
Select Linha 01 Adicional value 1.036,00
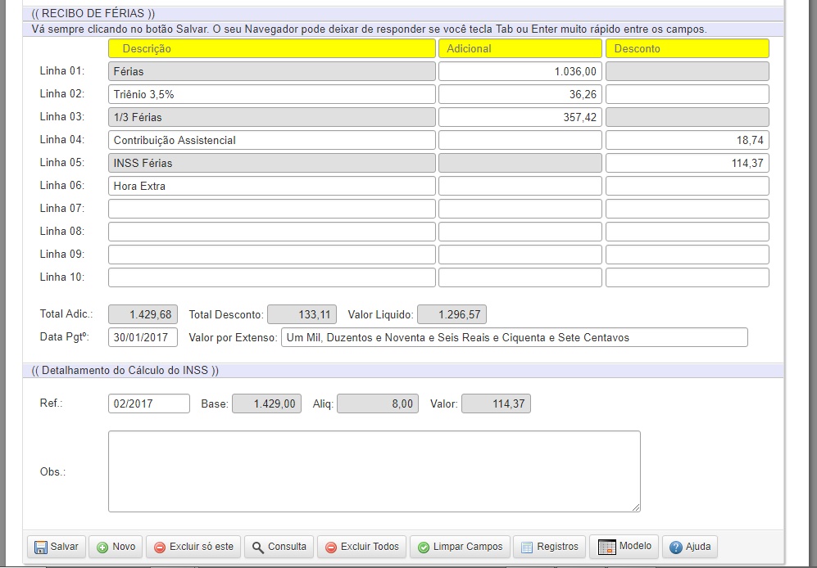[x=520, y=71]
